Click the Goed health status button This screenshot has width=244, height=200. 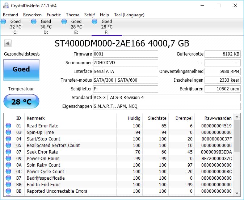[x=21, y=70]
